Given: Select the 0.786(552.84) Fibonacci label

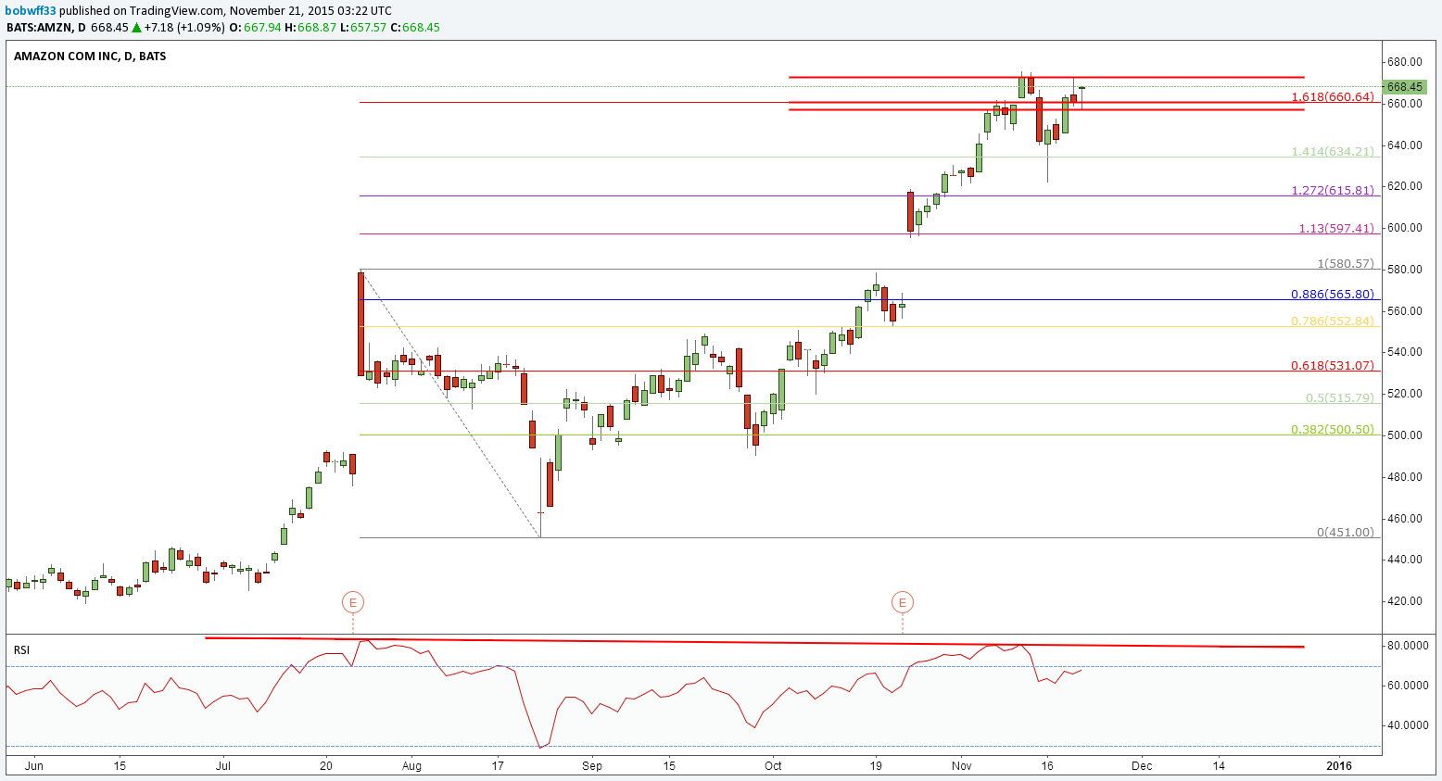Looking at the screenshot, I should tap(1333, 321).
